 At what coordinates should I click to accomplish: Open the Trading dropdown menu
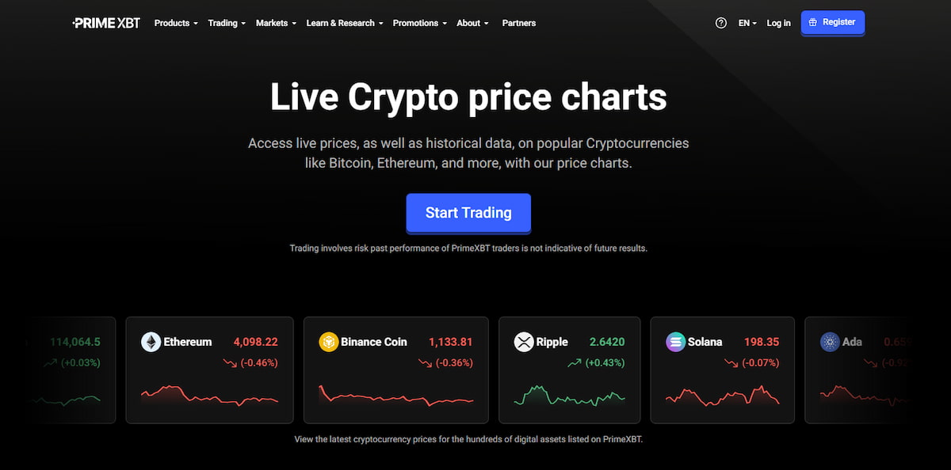coord(227,23)
